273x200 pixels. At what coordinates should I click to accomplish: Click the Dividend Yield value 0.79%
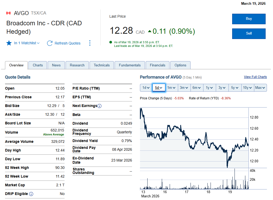(x=127, y=141)
